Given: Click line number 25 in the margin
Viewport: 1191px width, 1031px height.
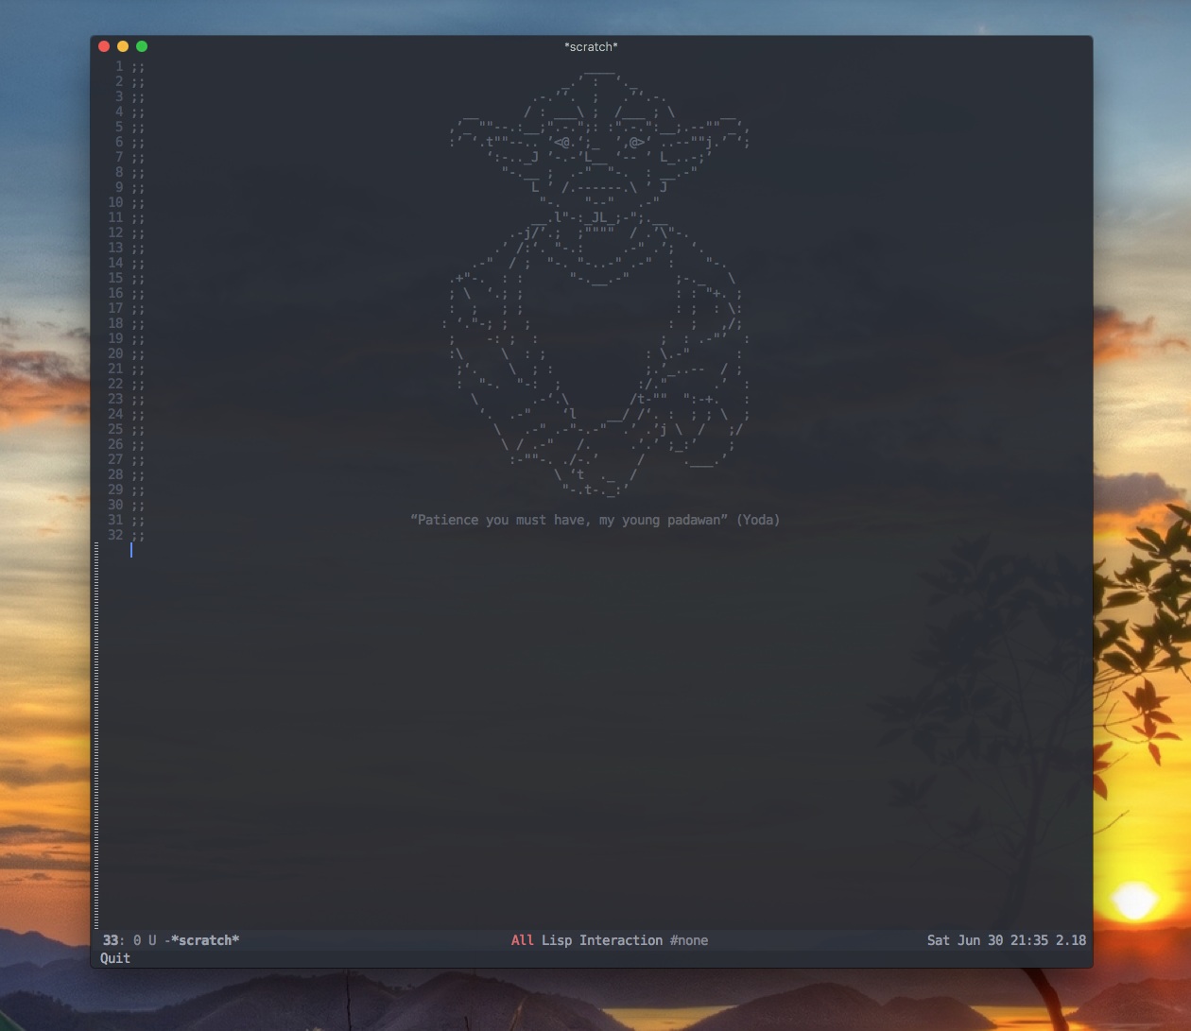Looking at the screenshot, I should coord(115,429).
